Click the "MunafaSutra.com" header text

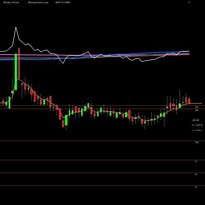click(x=38, y=2)
